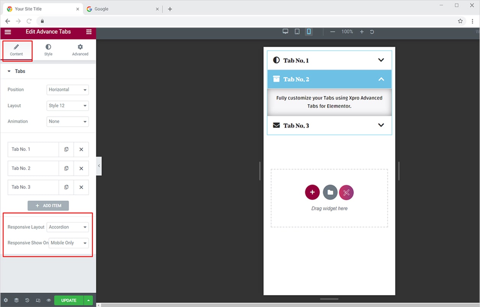Open the Layout Style 12 dropdown

pos(68,106)
